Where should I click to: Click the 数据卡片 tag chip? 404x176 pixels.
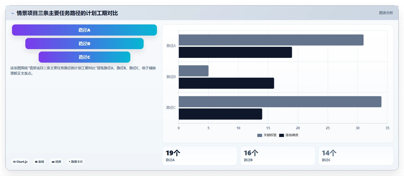[76, 162]
